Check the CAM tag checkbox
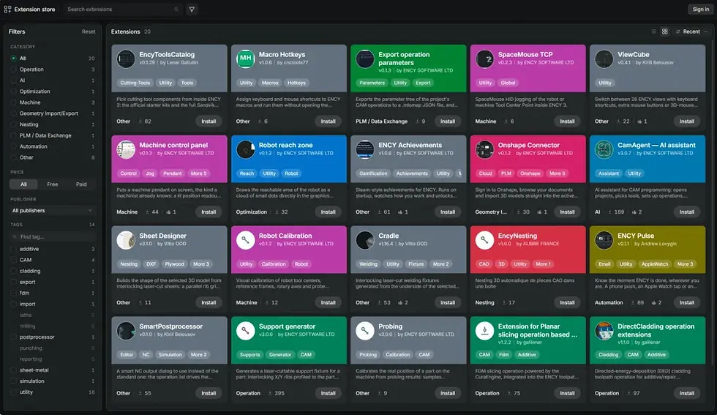The height and width of the screenshot is (415, 717). (14, 260)
